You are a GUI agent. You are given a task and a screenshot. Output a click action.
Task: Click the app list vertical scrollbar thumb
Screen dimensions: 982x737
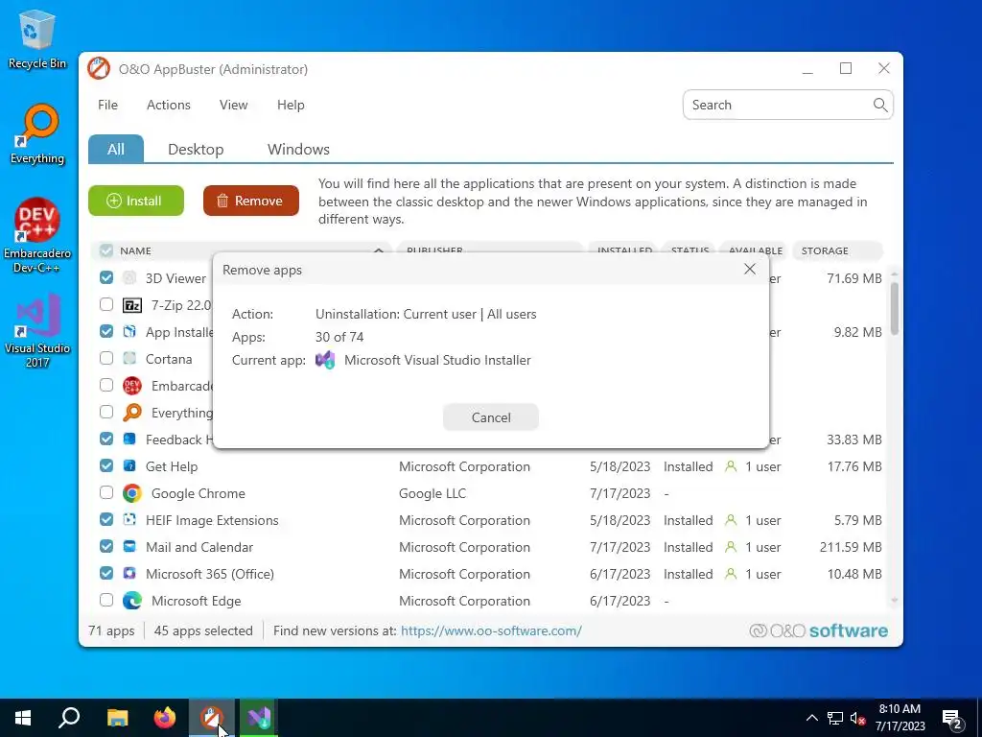(x=894, y=308)
